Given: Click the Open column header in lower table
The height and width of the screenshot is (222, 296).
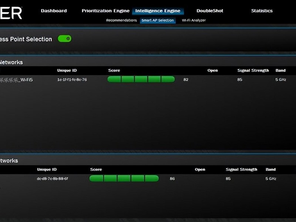Looking at the screenshot, I should 200,169.
